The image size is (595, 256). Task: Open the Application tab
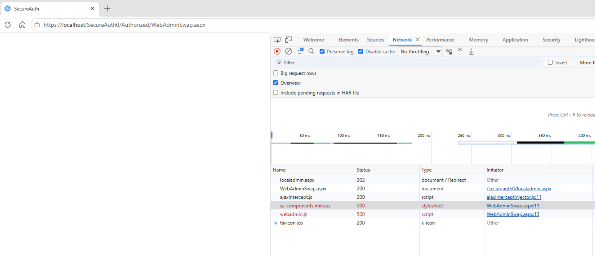[x=515, y=40]
